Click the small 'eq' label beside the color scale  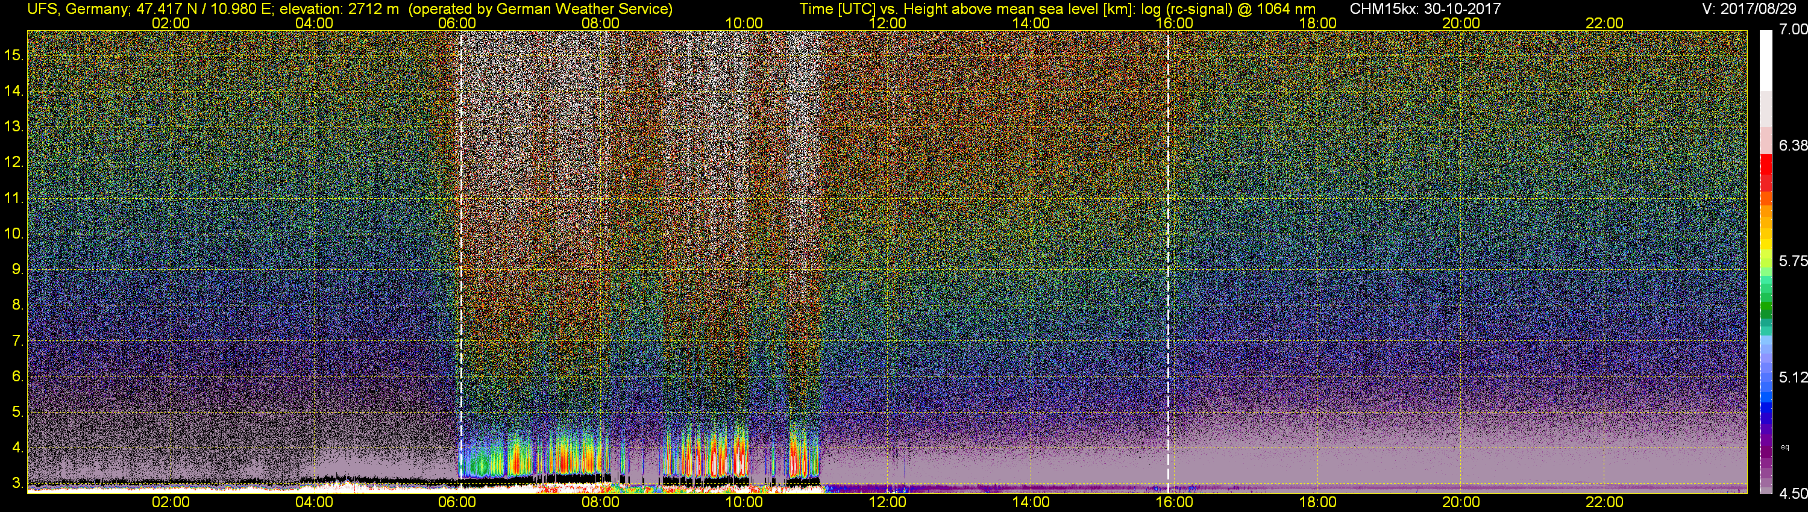click(x=1785, y=447)
